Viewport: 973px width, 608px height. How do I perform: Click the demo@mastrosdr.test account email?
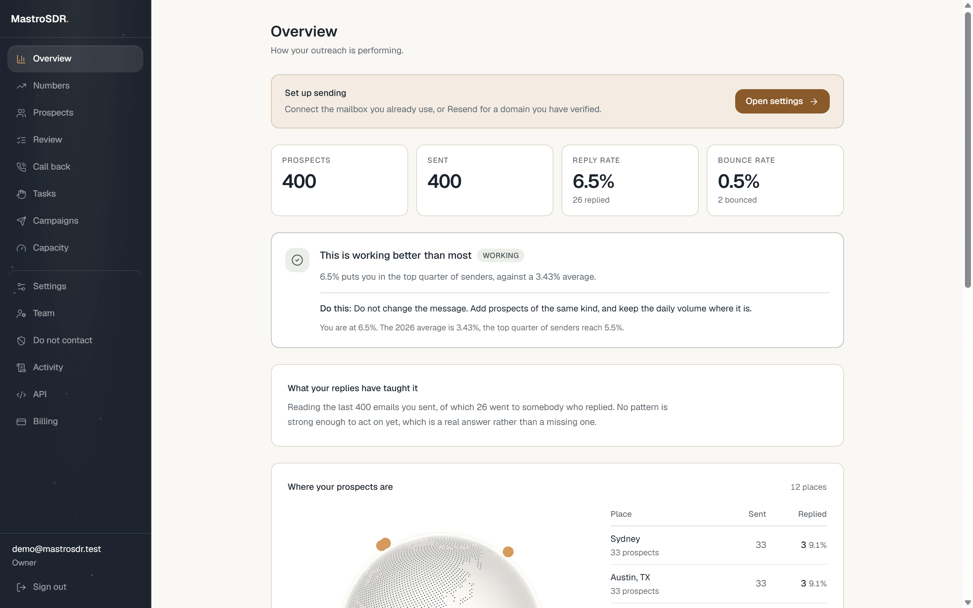point(56,549)
